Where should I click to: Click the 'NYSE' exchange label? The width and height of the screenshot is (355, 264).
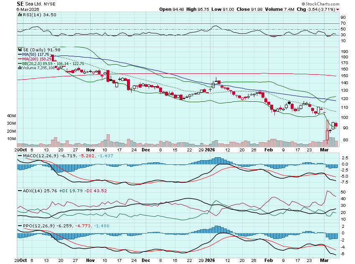tap(50, 4)
